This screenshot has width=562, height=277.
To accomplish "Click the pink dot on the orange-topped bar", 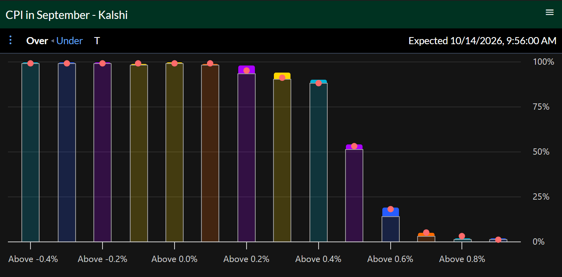I will [426, 232].
